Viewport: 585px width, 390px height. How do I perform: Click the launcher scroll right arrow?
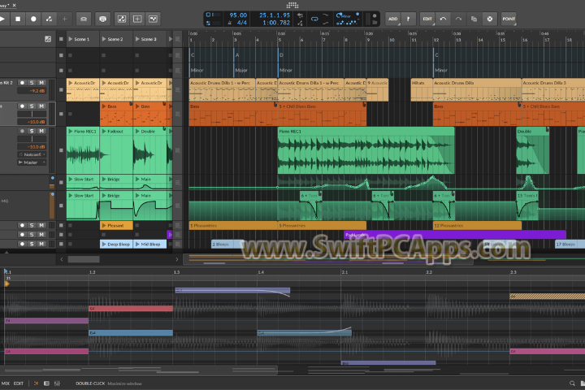[x=177, y=259]
